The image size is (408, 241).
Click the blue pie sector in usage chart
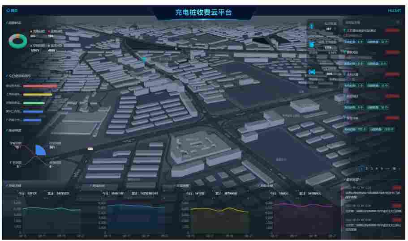[x=40, y=150]
